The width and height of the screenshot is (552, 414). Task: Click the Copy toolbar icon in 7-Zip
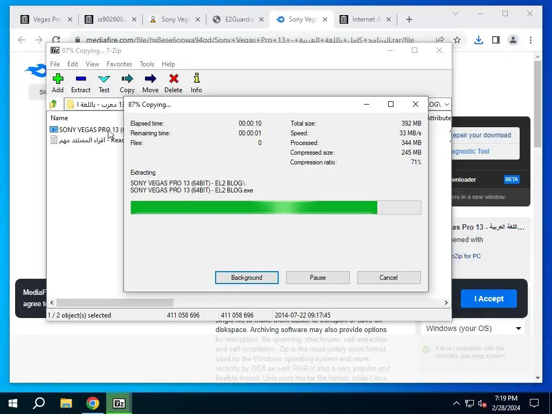127,83
